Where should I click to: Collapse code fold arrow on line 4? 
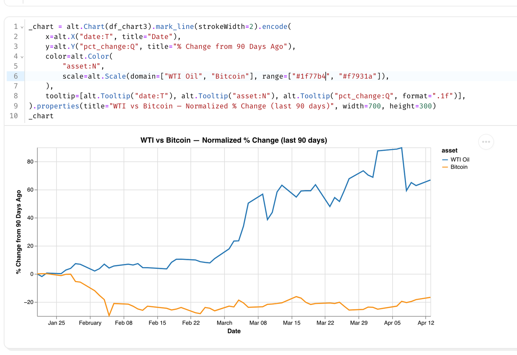point(22,57)
